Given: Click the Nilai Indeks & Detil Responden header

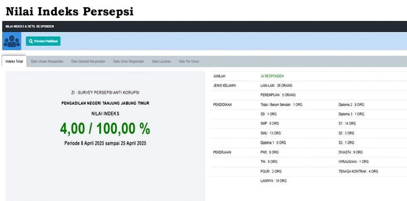Looking at the screenshot, I should (30, 26).
